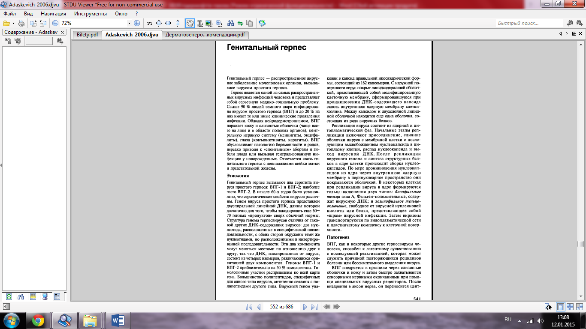Fit page width to window
The height and width of the screenshot is (329, 586).
coord(168,23)
